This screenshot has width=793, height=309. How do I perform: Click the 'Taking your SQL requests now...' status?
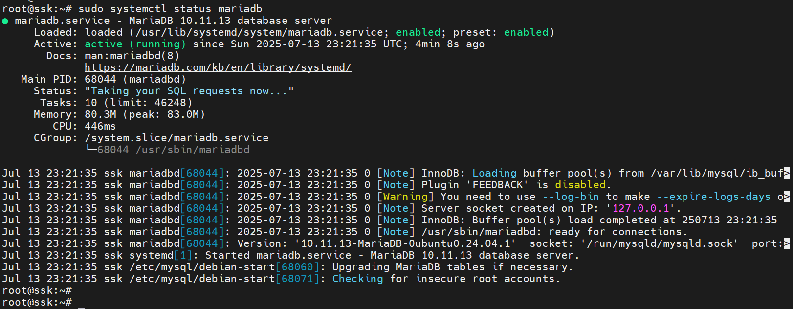(189, 91)
